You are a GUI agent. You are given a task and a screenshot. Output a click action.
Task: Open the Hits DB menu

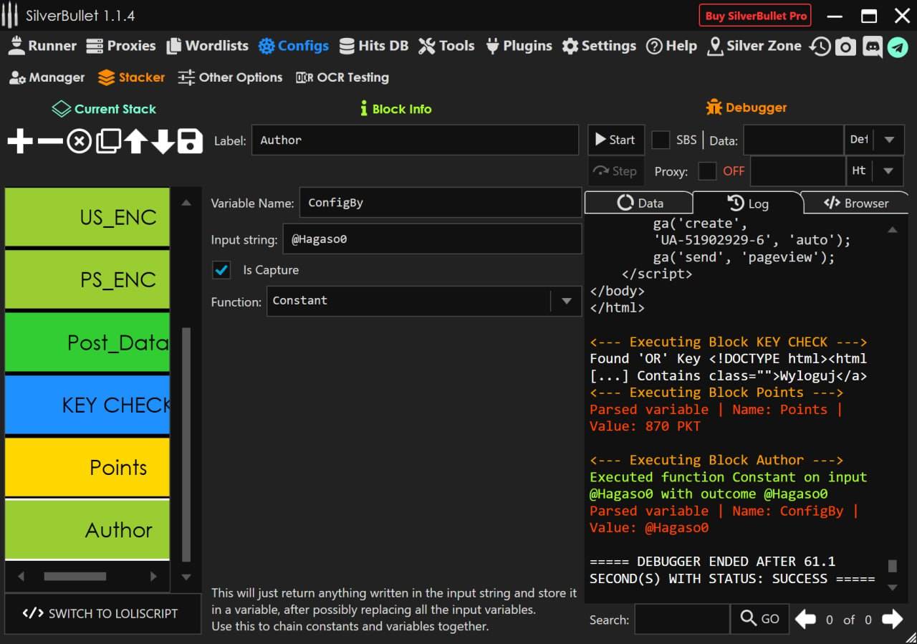pos(373,46)
